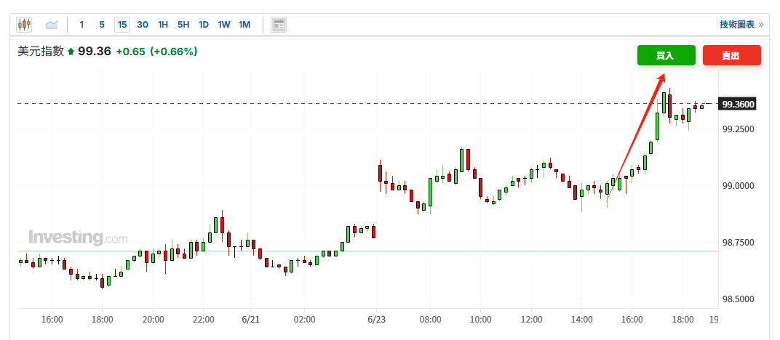Click the 6/23 date label on time axis
This screenshot has width=780, height=340.
377,319
